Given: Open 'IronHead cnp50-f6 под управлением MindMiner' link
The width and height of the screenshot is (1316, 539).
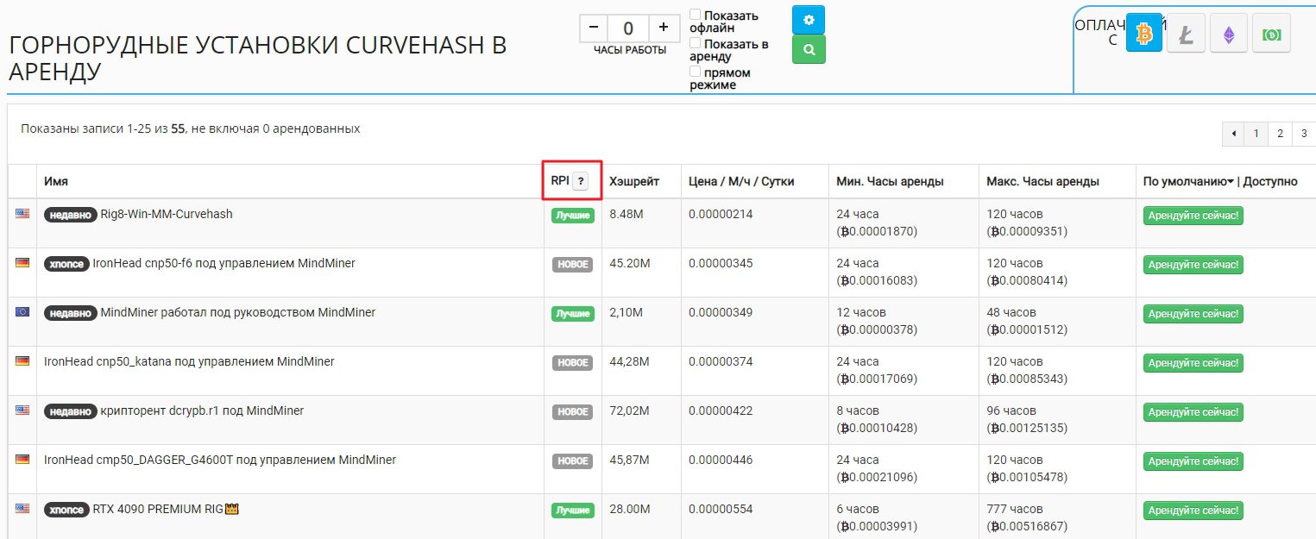Looking at the screenshot, I should pyautogui.click(x=224, y=263).
